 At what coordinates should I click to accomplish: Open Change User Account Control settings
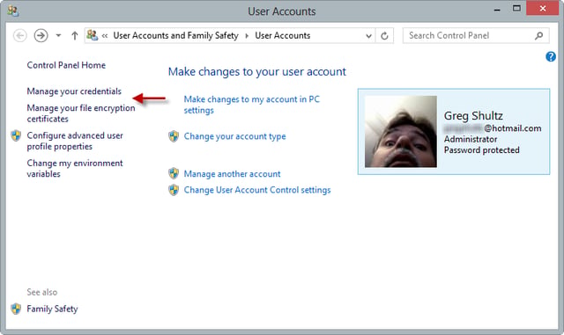point(257,190)
